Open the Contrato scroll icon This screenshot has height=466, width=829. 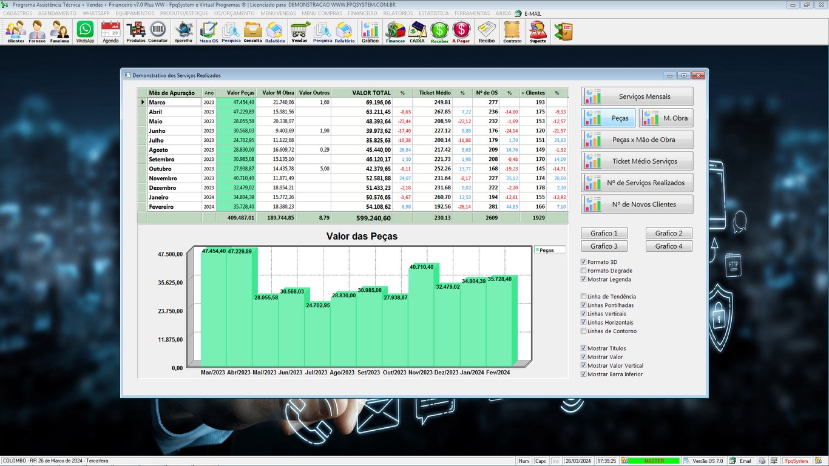512,32
